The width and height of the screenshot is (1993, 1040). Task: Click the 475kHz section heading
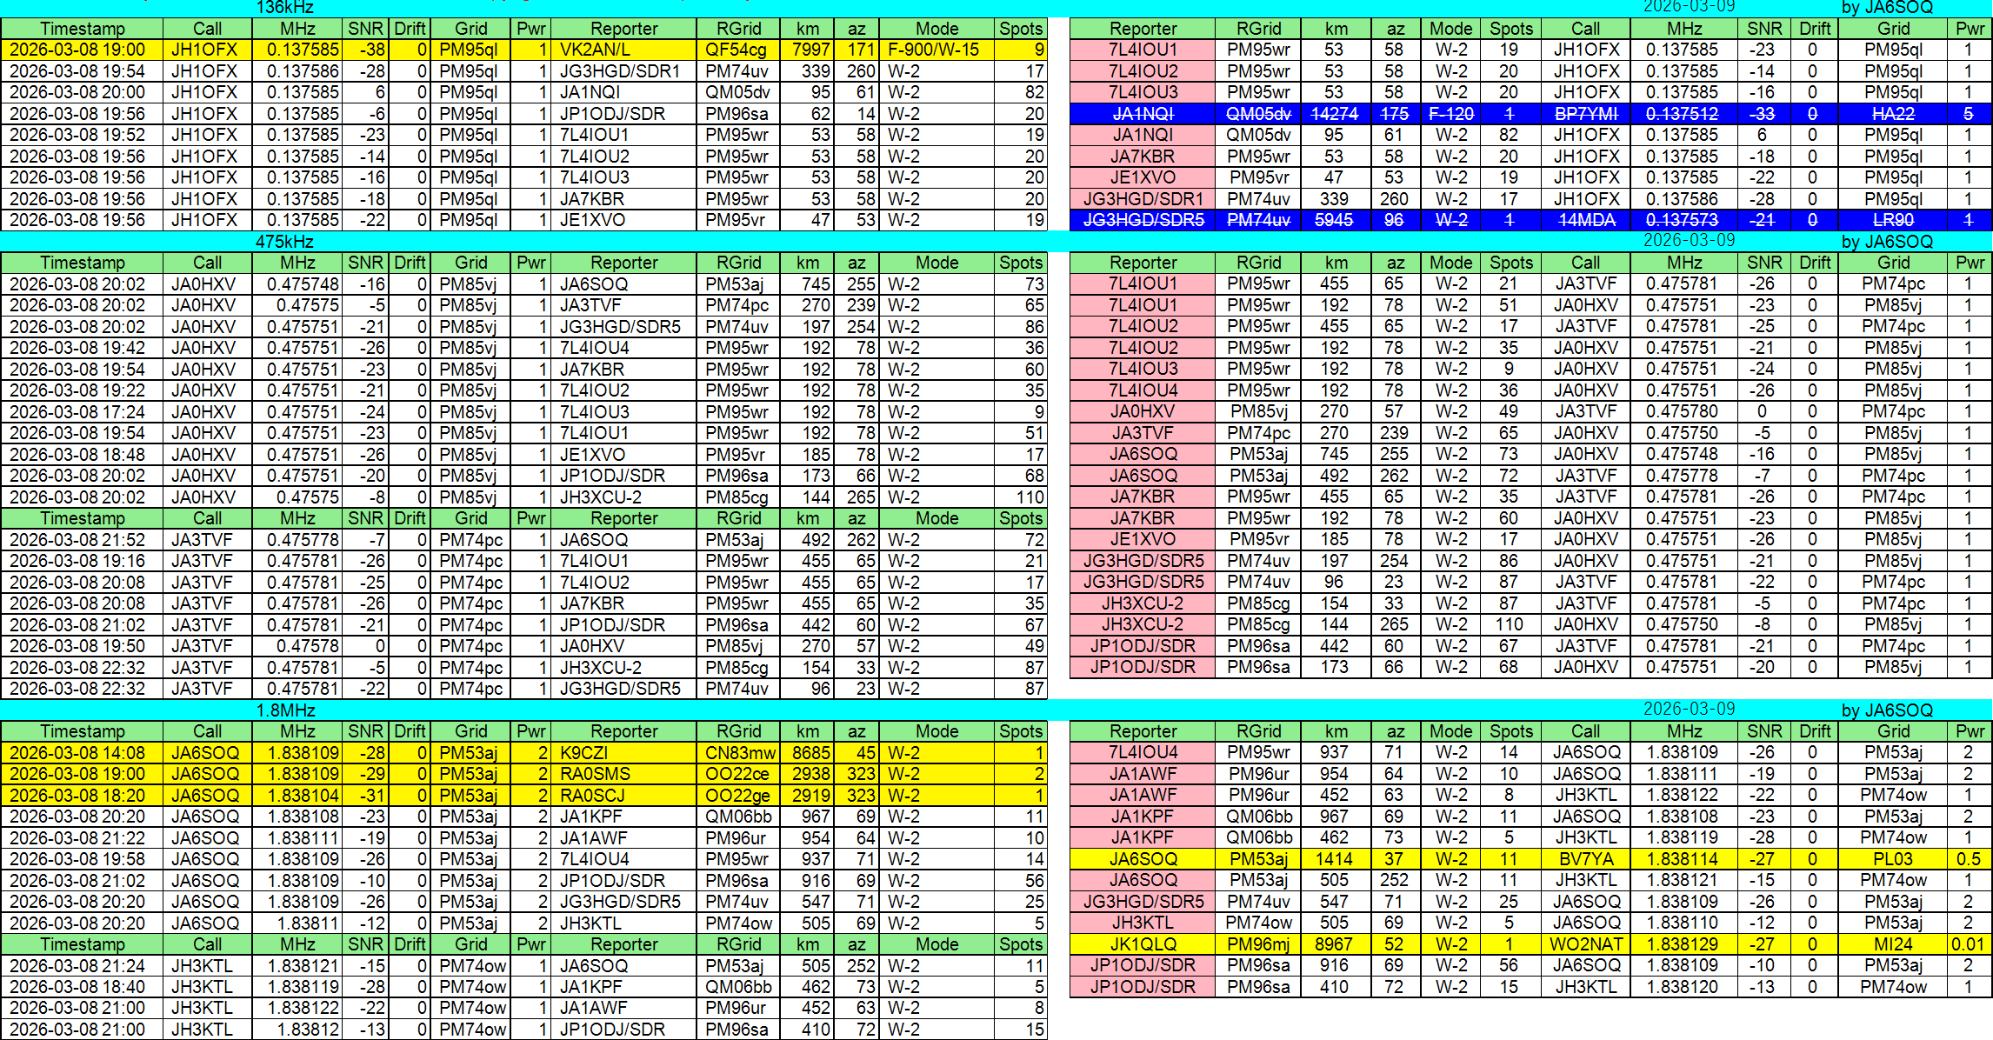point(285,242)
